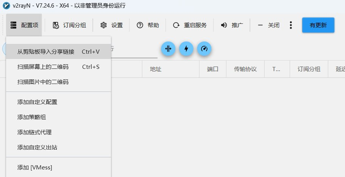Select 添加自定义配置 menu entry

click(59, 102)
